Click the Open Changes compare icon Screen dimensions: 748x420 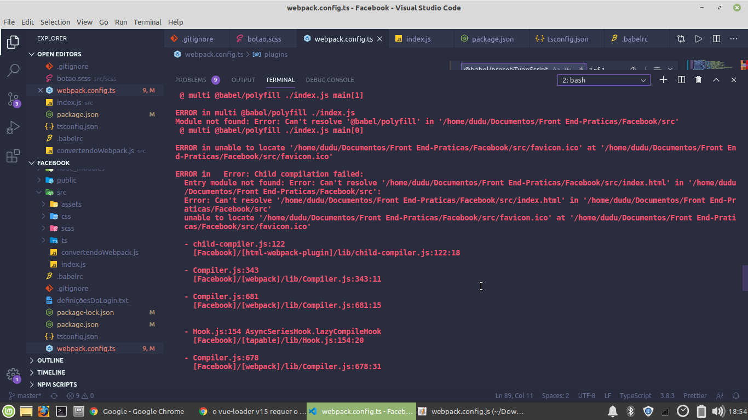681,39
